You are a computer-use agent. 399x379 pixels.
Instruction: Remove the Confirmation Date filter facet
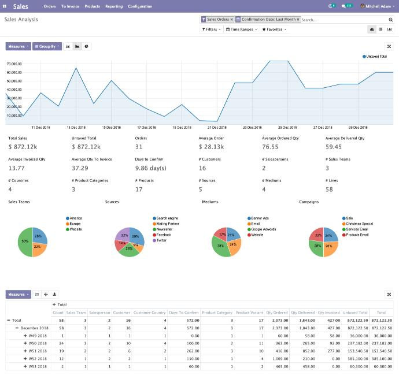[x=298, y=19]
